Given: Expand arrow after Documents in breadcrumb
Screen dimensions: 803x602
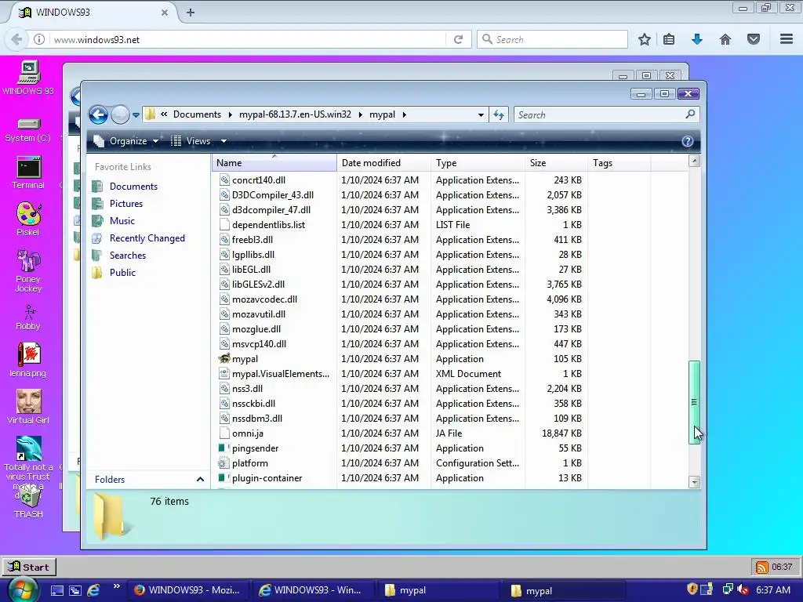Looking at the screenshot, I should 230,114.
